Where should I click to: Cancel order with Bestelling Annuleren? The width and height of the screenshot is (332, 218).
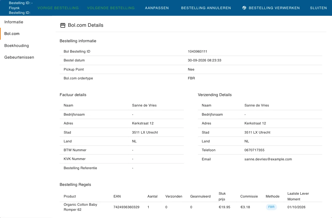coord(206,8)
